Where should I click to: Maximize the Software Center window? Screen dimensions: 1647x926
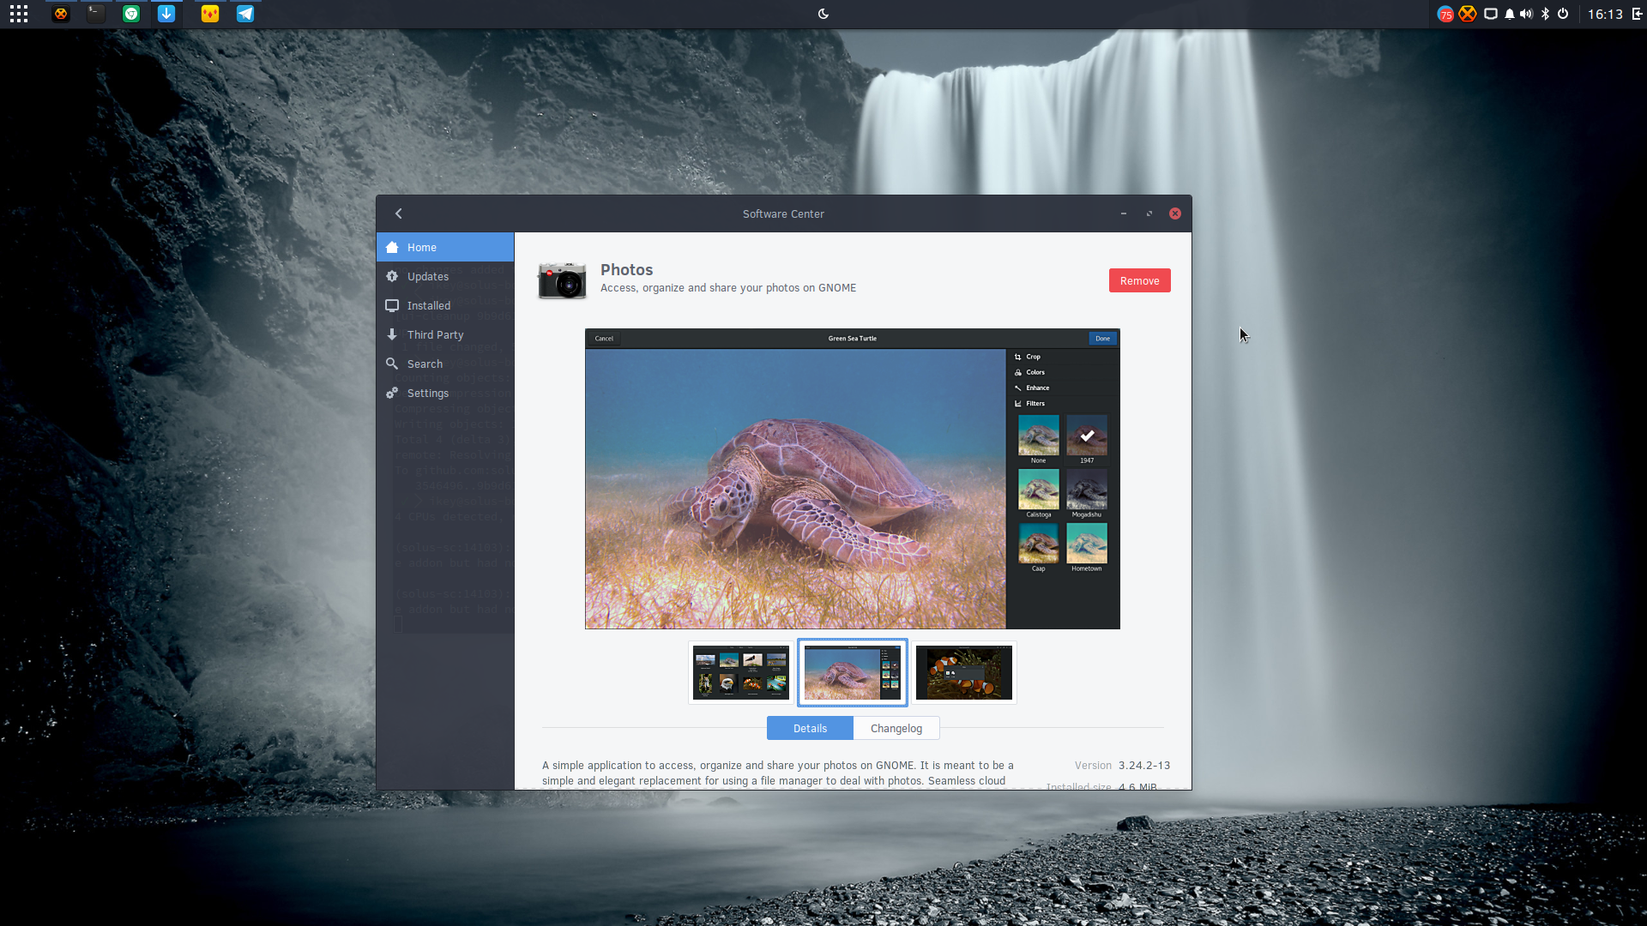(x=1149, y=213)
